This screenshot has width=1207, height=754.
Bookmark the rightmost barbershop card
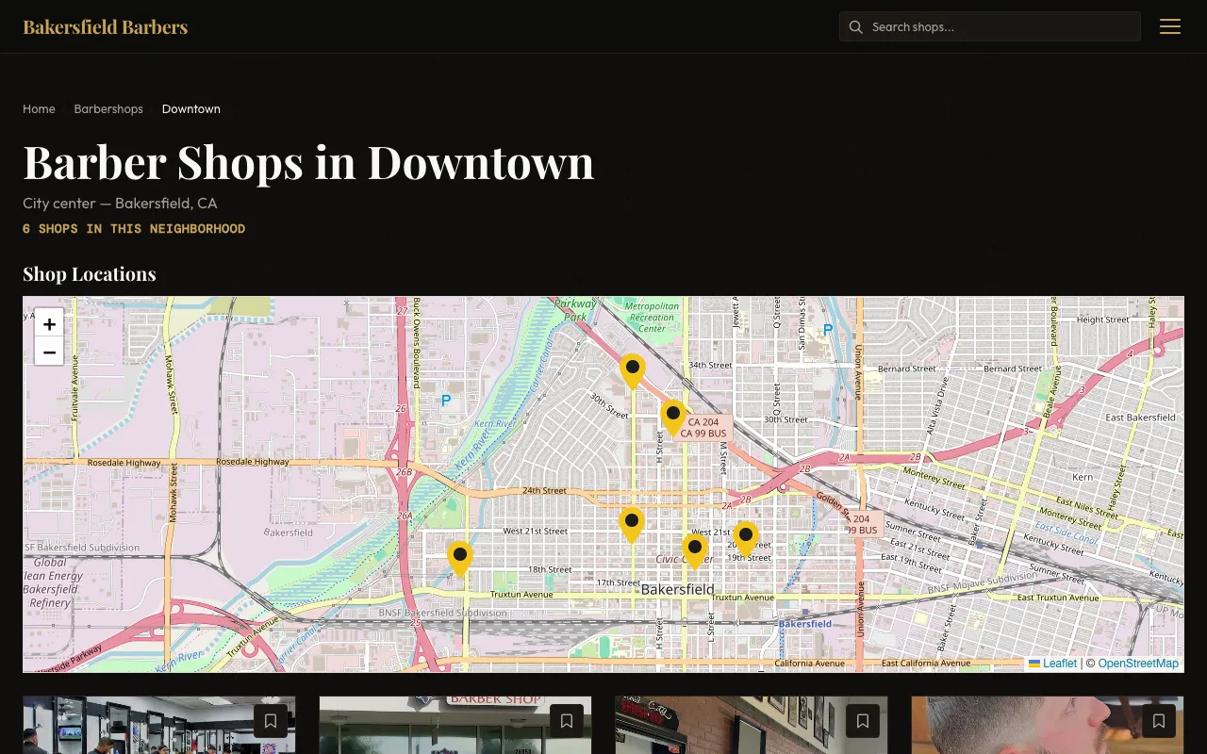(x=1159, y=721)
